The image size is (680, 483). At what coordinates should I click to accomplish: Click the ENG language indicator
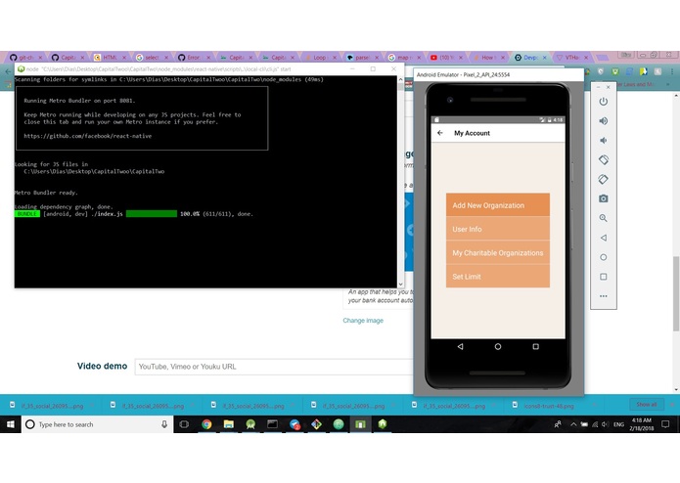[x=619, y=424]
